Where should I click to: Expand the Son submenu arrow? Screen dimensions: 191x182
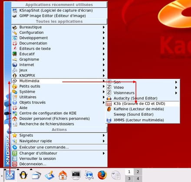click(x=176, y=82)
